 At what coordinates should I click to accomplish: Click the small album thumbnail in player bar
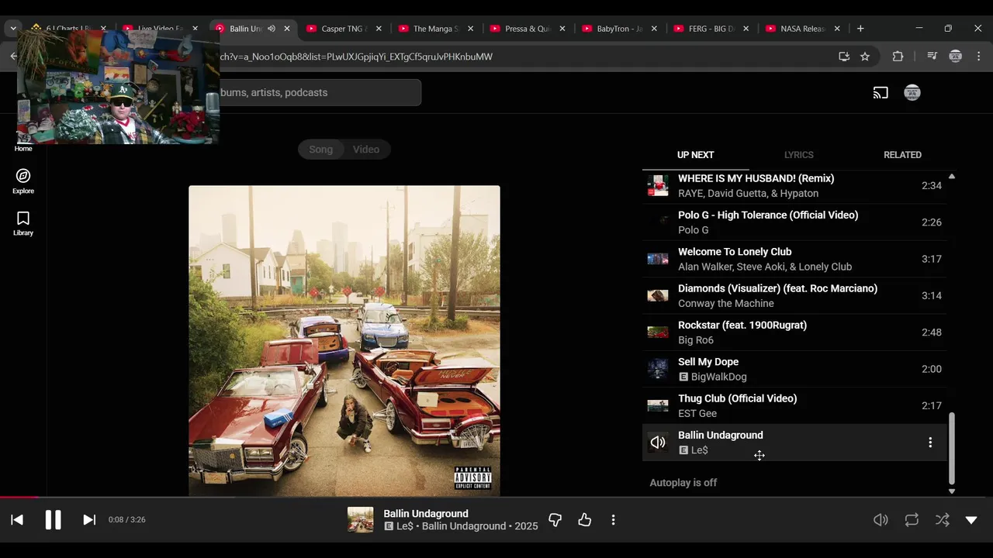tap(360, 520)
